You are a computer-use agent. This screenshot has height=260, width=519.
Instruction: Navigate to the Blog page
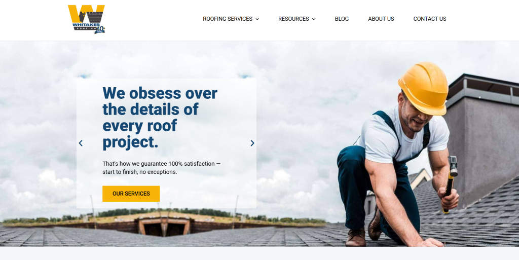click(342, 19)
